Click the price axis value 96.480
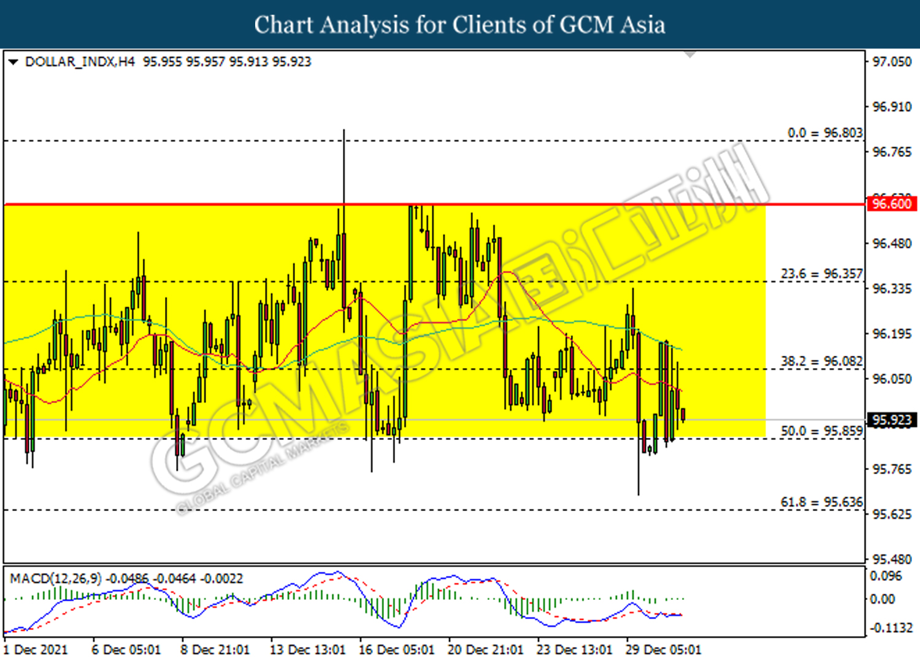The width and height of the screenshot is (920, 657). click(x=892, y=244)
